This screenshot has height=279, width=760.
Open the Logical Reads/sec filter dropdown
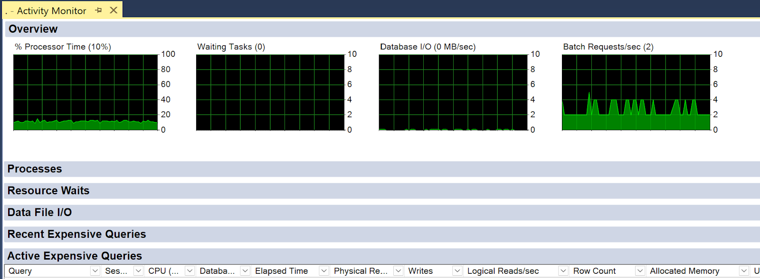click(x=563, y=271)
